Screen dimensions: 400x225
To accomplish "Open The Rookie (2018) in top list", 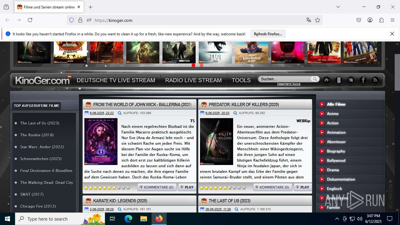I will point(37,135).
